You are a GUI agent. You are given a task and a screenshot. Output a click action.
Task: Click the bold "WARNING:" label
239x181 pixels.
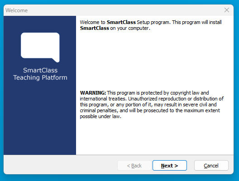93,93
